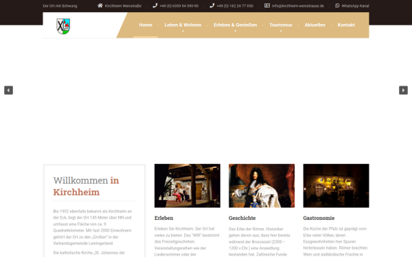The width and height of the screenshot is (412, 257).
Task: Open the Erleben & Genießen menu
Action: pos(235,25)
